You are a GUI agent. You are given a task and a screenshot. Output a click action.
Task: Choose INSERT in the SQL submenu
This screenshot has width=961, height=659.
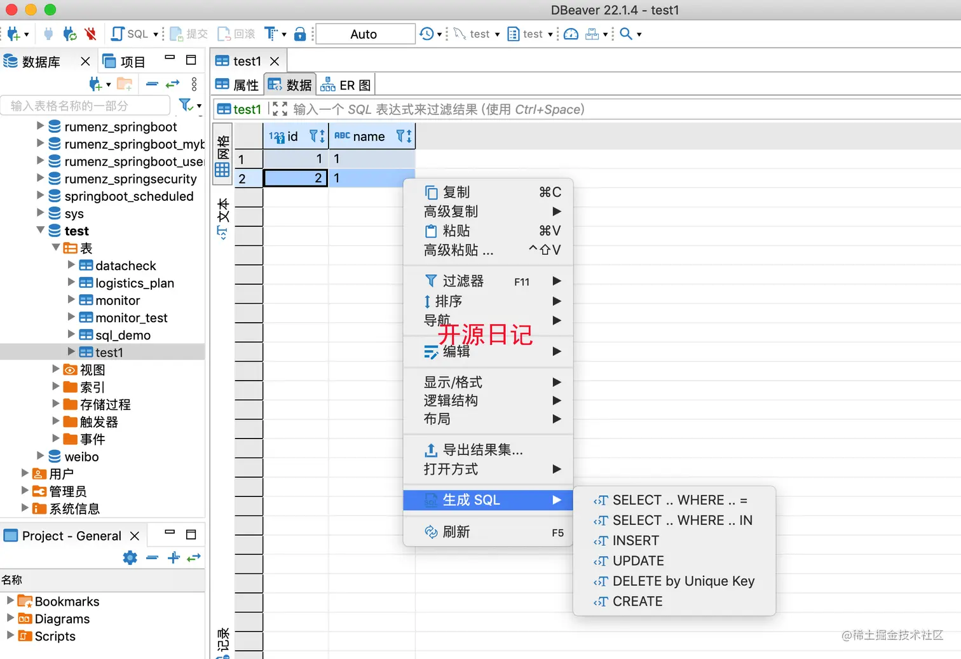tap(674, 541)
